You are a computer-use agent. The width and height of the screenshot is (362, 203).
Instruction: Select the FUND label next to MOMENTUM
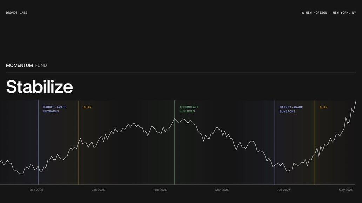pyautogui.click(x=41, y=65)
